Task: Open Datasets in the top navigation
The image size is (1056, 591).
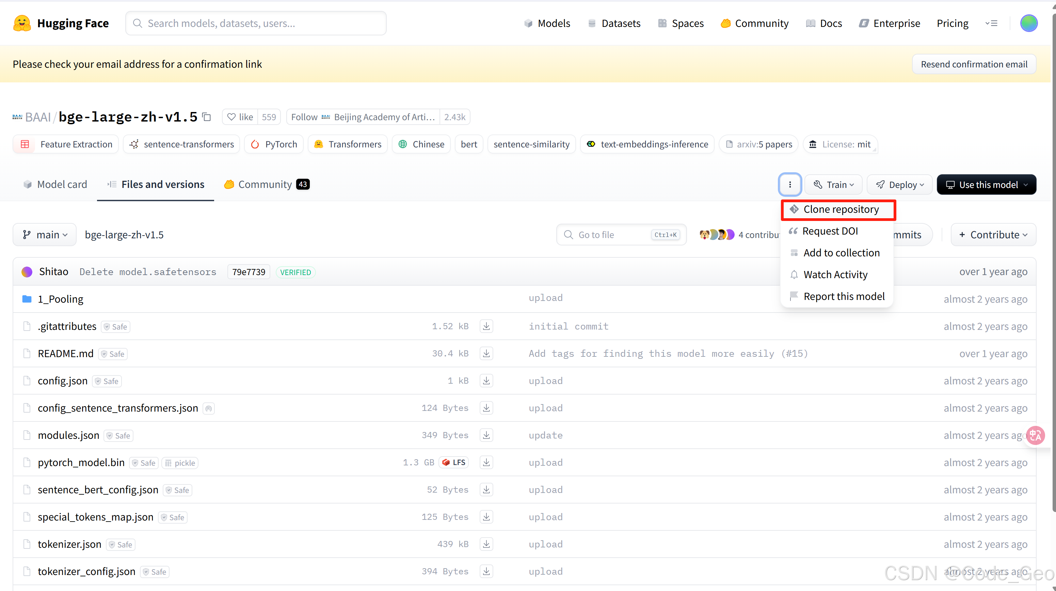Action: click(x=614, y=23)
